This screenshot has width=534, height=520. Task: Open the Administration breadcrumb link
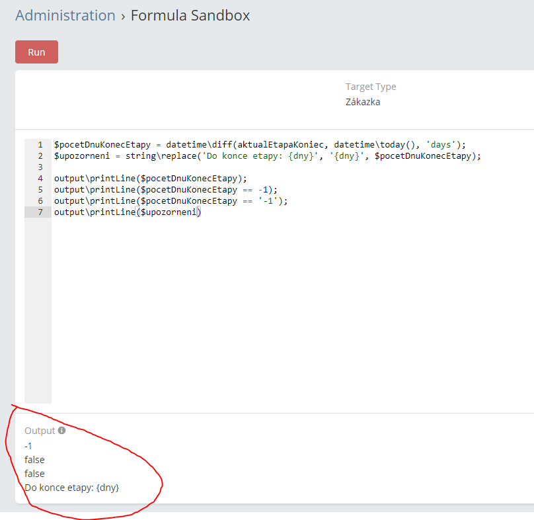tap(65, 15)
